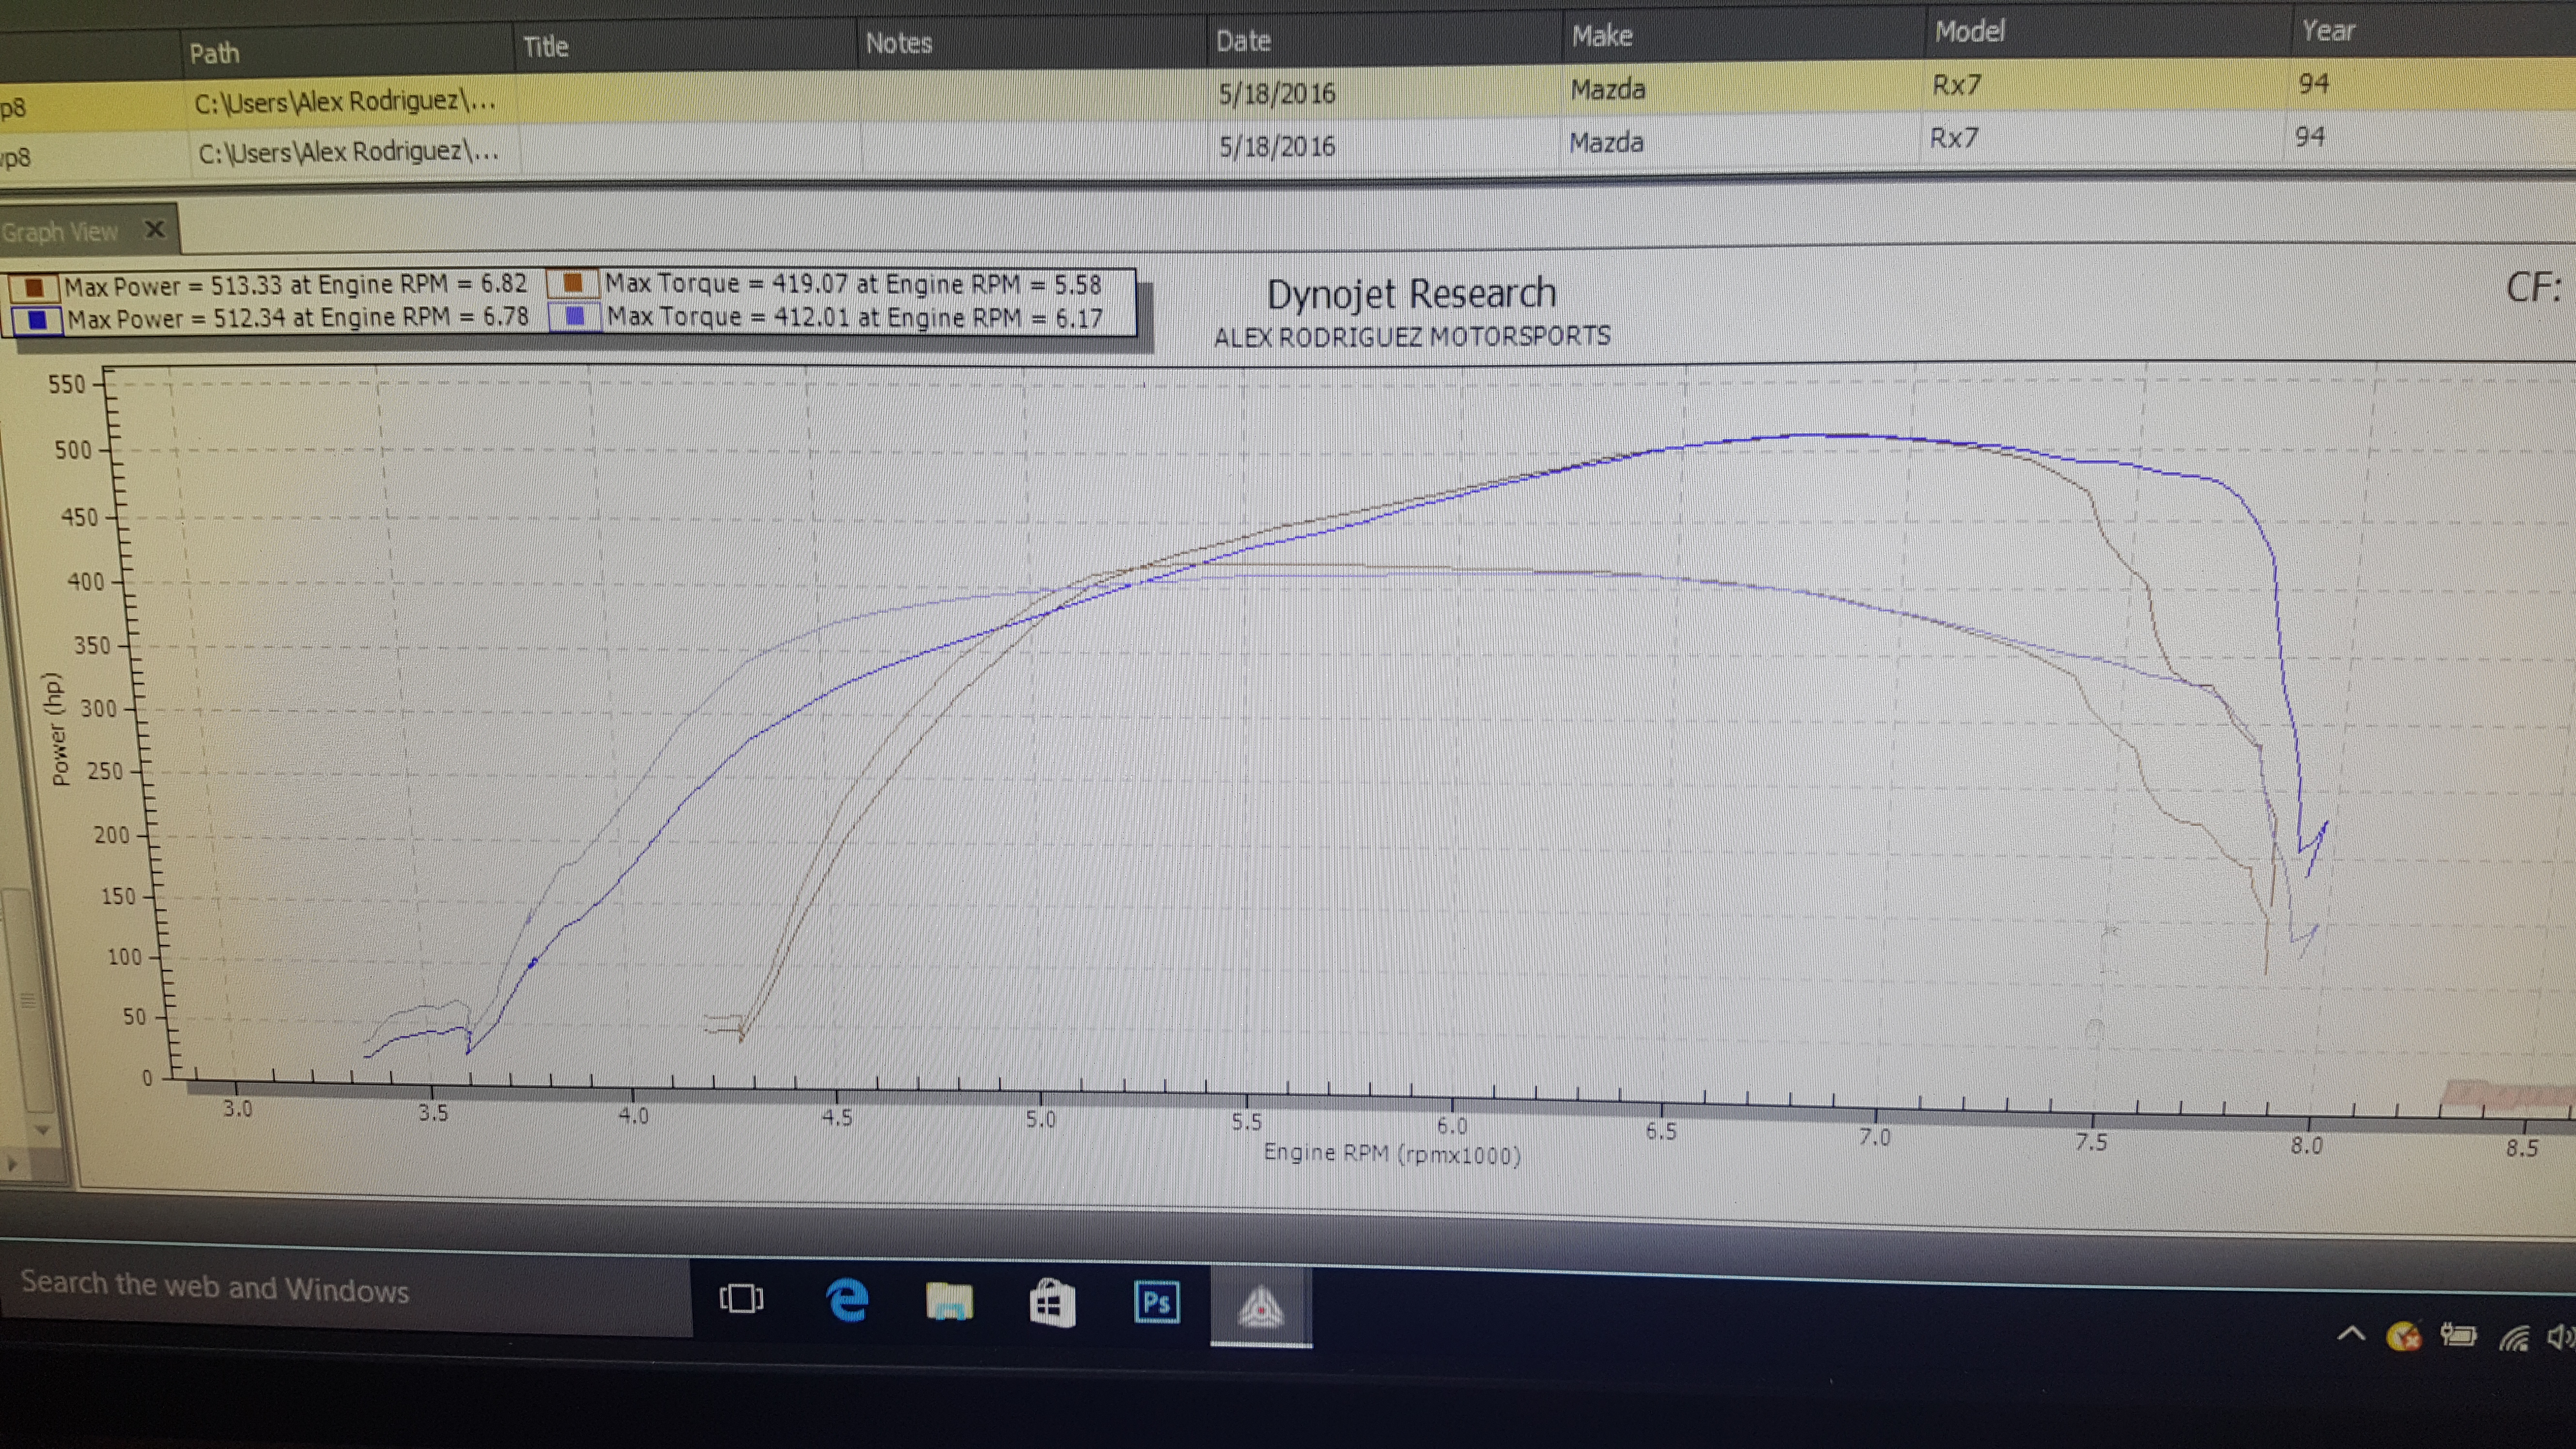Click the battery icon in system tray

(x=2458, y=1335)
